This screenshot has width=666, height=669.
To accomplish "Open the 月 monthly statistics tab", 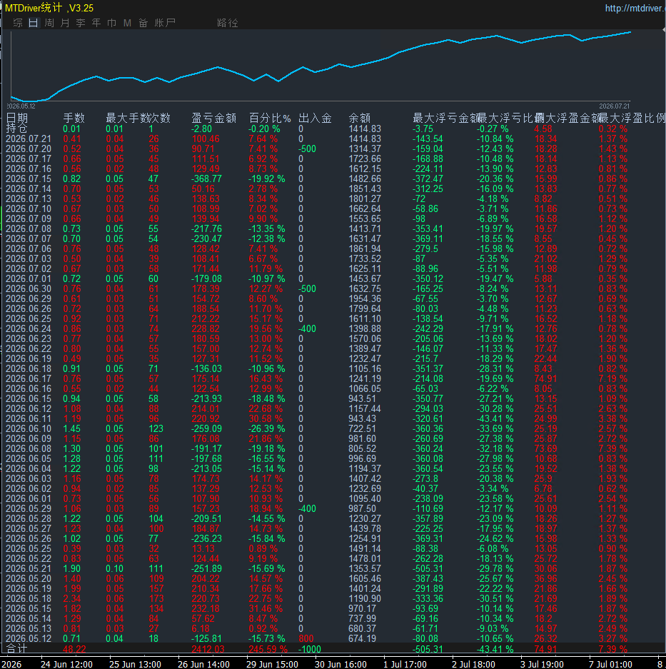I will pos(65,23).
